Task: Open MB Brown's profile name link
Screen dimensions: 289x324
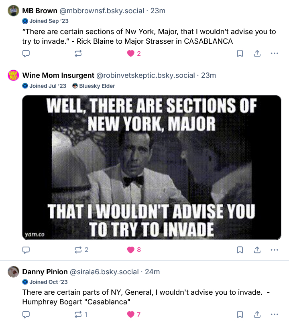Action: [x=40, y=11]
